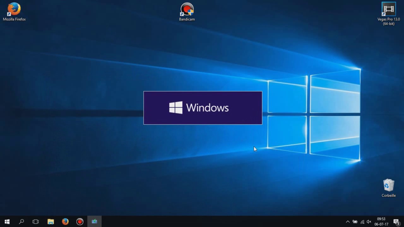Switch to the active app on the taskbar

(x=94, y=222)
